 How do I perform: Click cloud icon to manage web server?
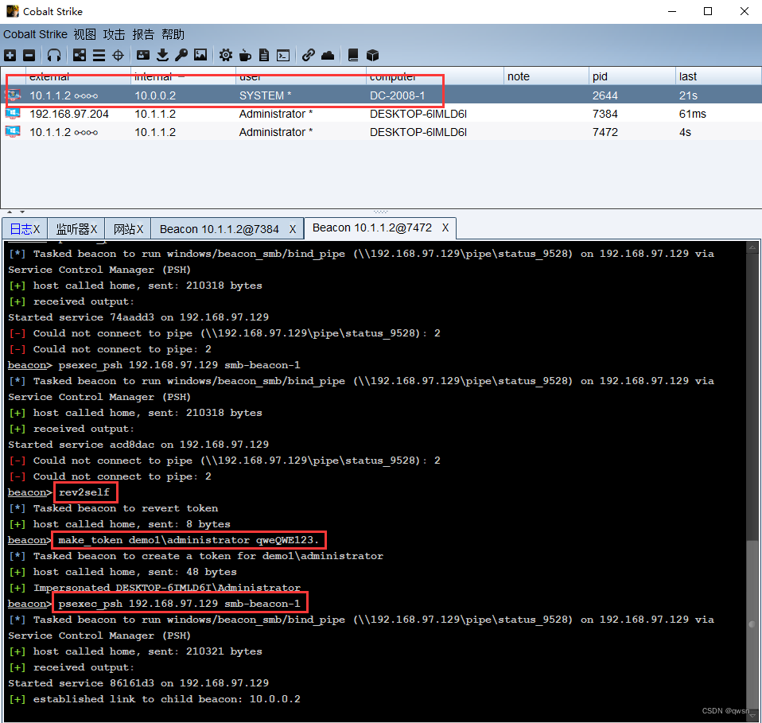click(328, 56)
